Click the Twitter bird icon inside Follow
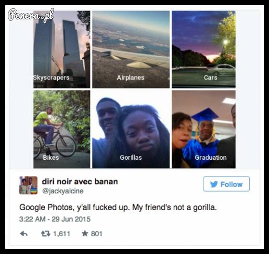This screenshot has height=254, width=269. [x=214, y=184]
